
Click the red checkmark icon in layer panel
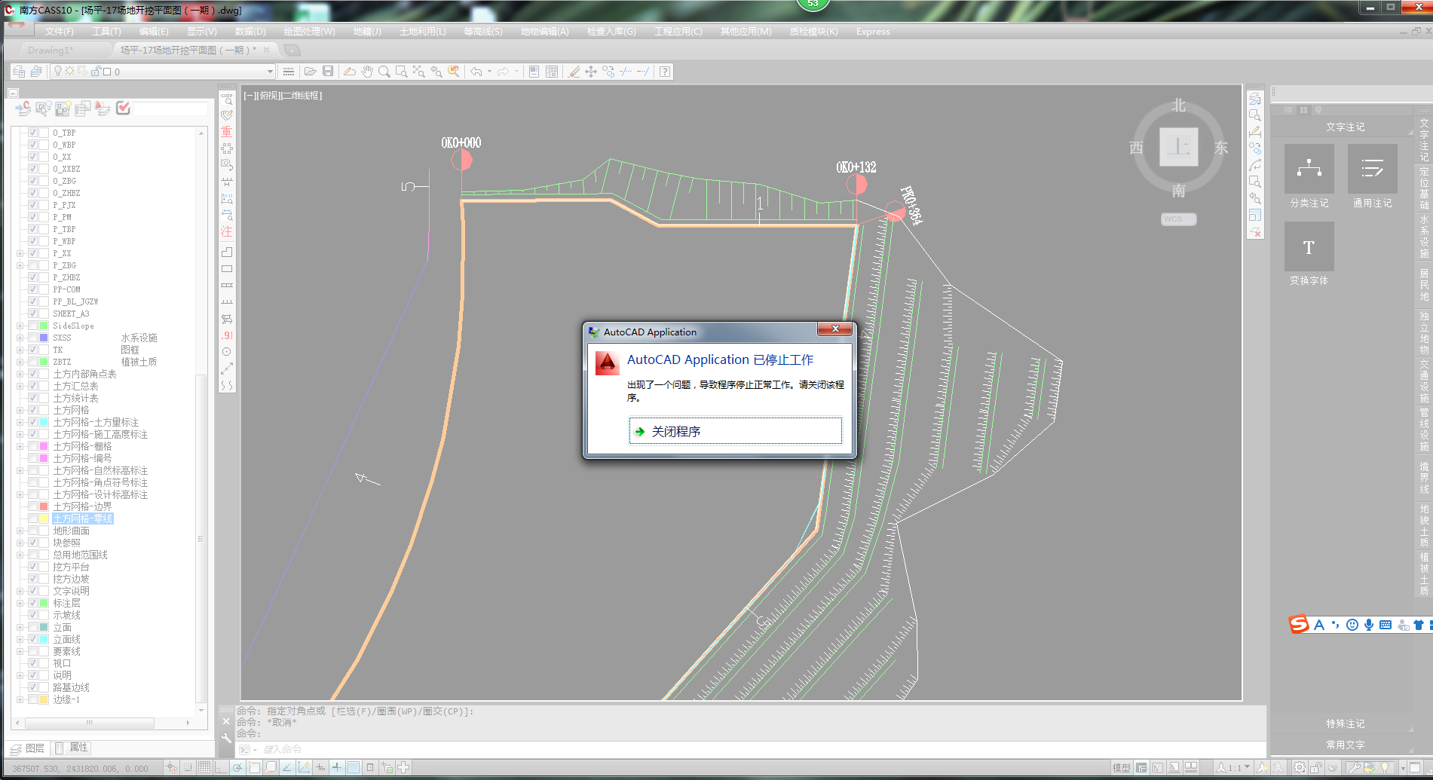(x=124, y=109)
